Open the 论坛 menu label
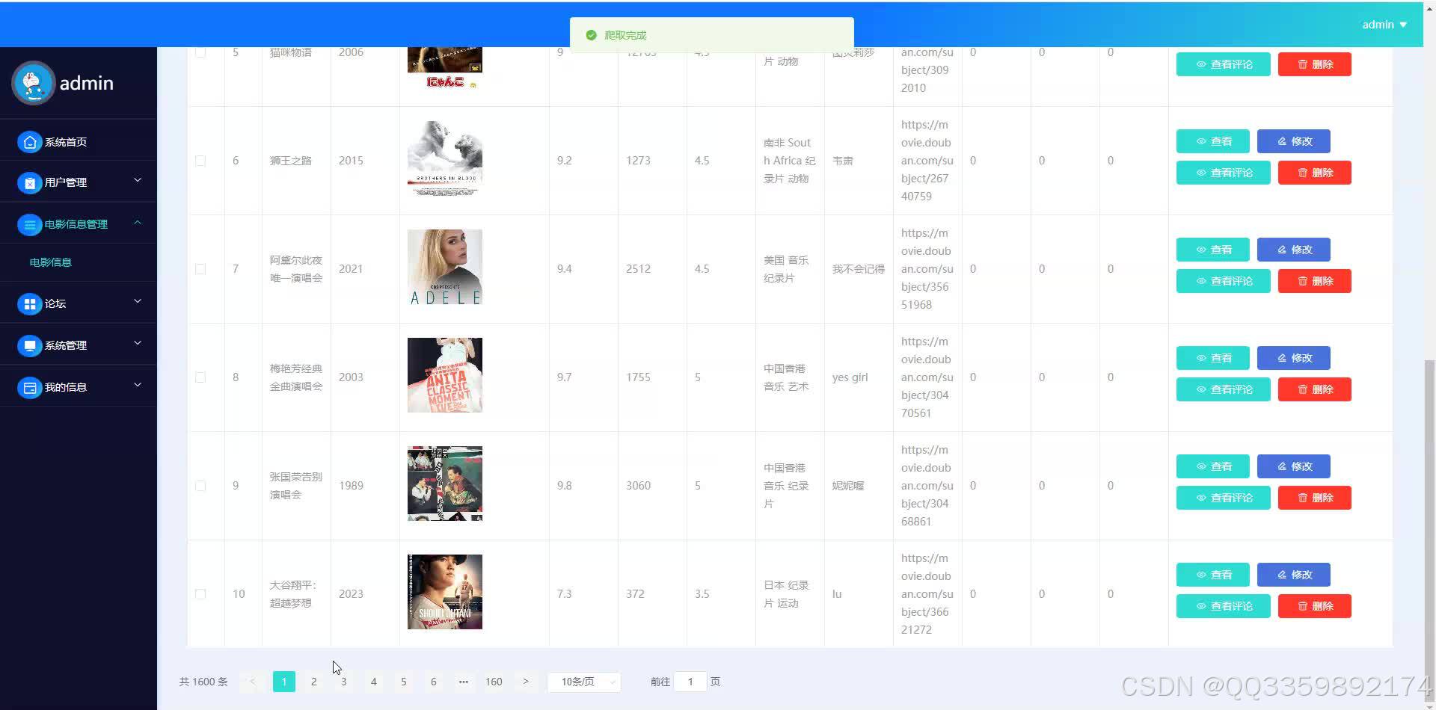This screenshot has width=1436, height=710. [55, 303]
